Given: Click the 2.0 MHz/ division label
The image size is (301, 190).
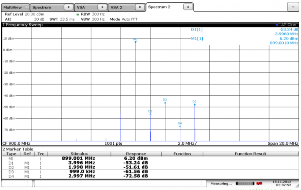Looking at the screenshot, I should point(187,143).
